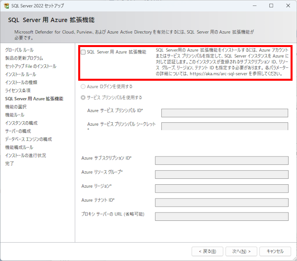Click the 戻る(B) back button
The height and width of the screenshot is (261, 297).
pyautogui.click(x=207, y=252)
